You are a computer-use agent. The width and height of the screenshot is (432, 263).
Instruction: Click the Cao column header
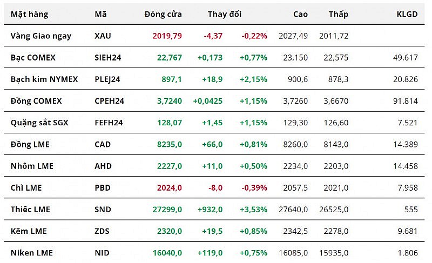click(x=301, y=15)
